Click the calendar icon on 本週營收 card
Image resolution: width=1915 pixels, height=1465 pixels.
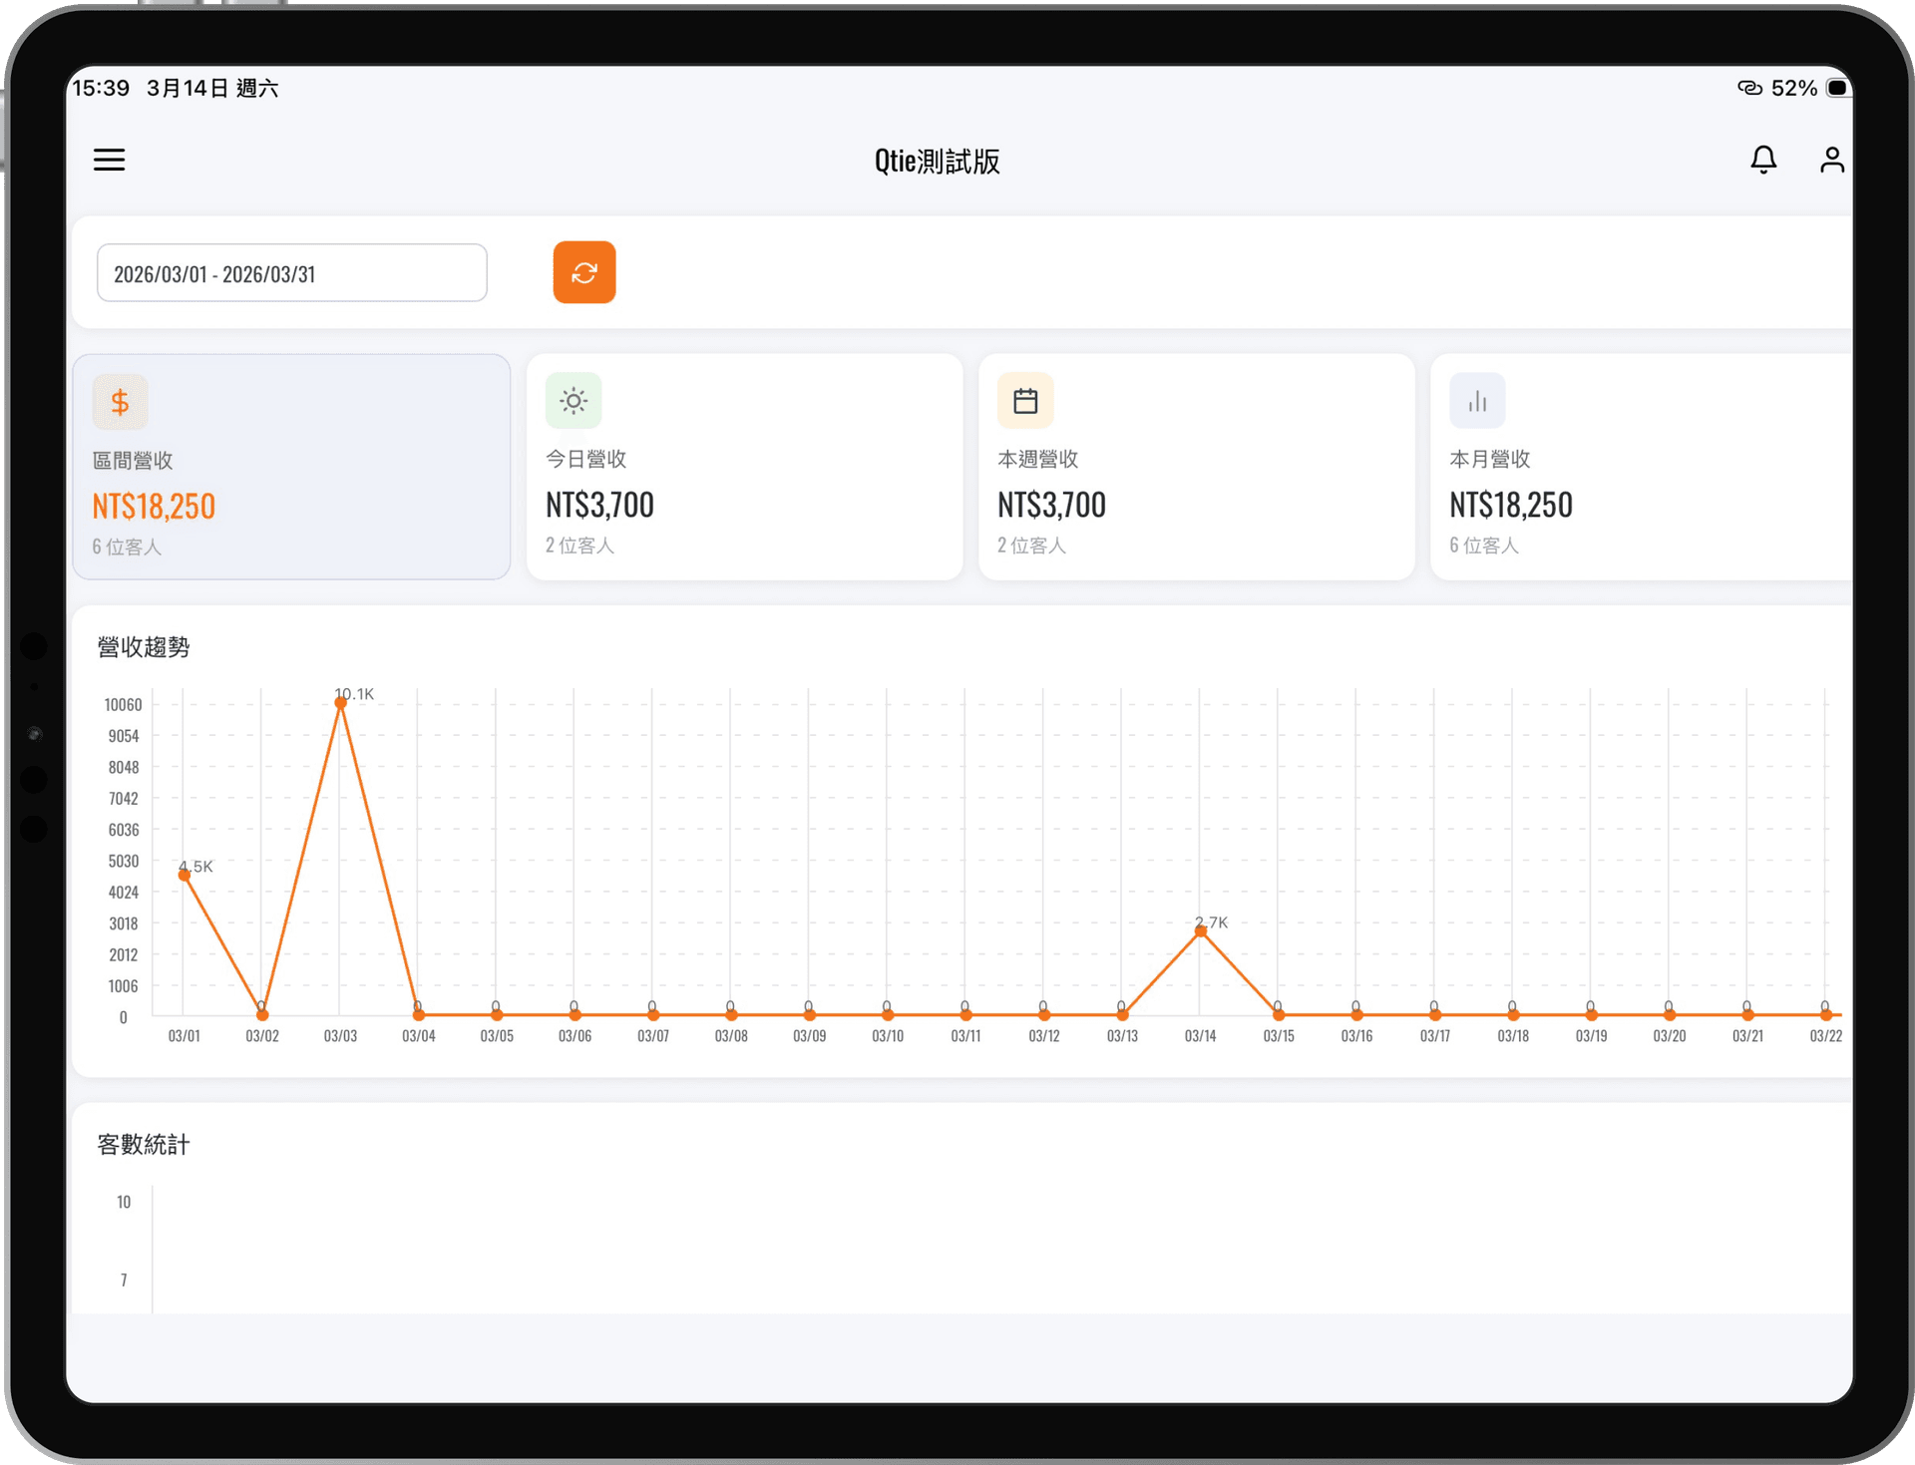(x=1025, y=401)
